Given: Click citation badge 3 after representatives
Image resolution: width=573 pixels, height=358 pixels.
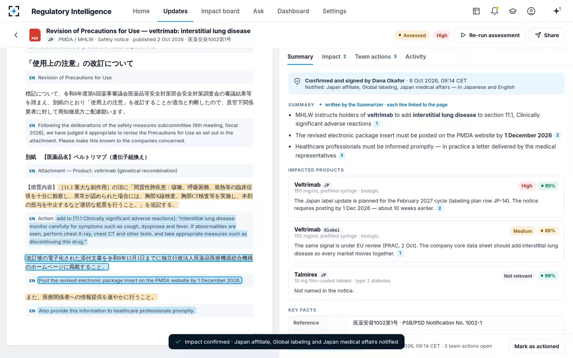Looking at the screenshot, I should 341,156.
